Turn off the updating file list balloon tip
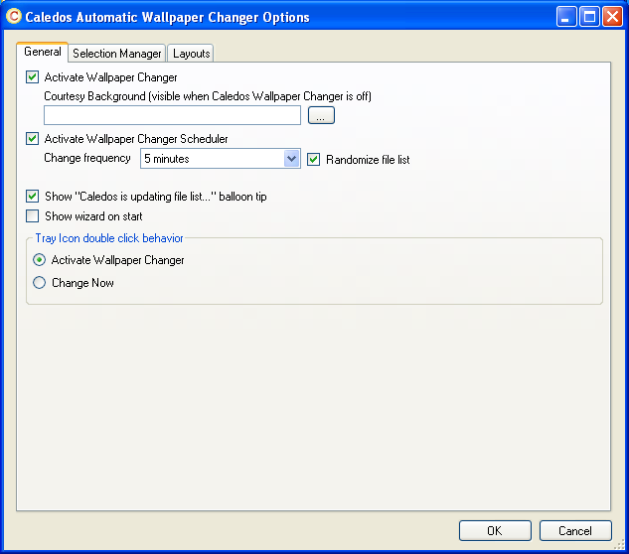The width and height of the screenshot is (629, 554). click(33, 197)
